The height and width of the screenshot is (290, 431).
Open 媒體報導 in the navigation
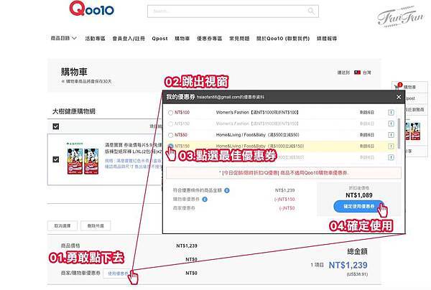327,39
